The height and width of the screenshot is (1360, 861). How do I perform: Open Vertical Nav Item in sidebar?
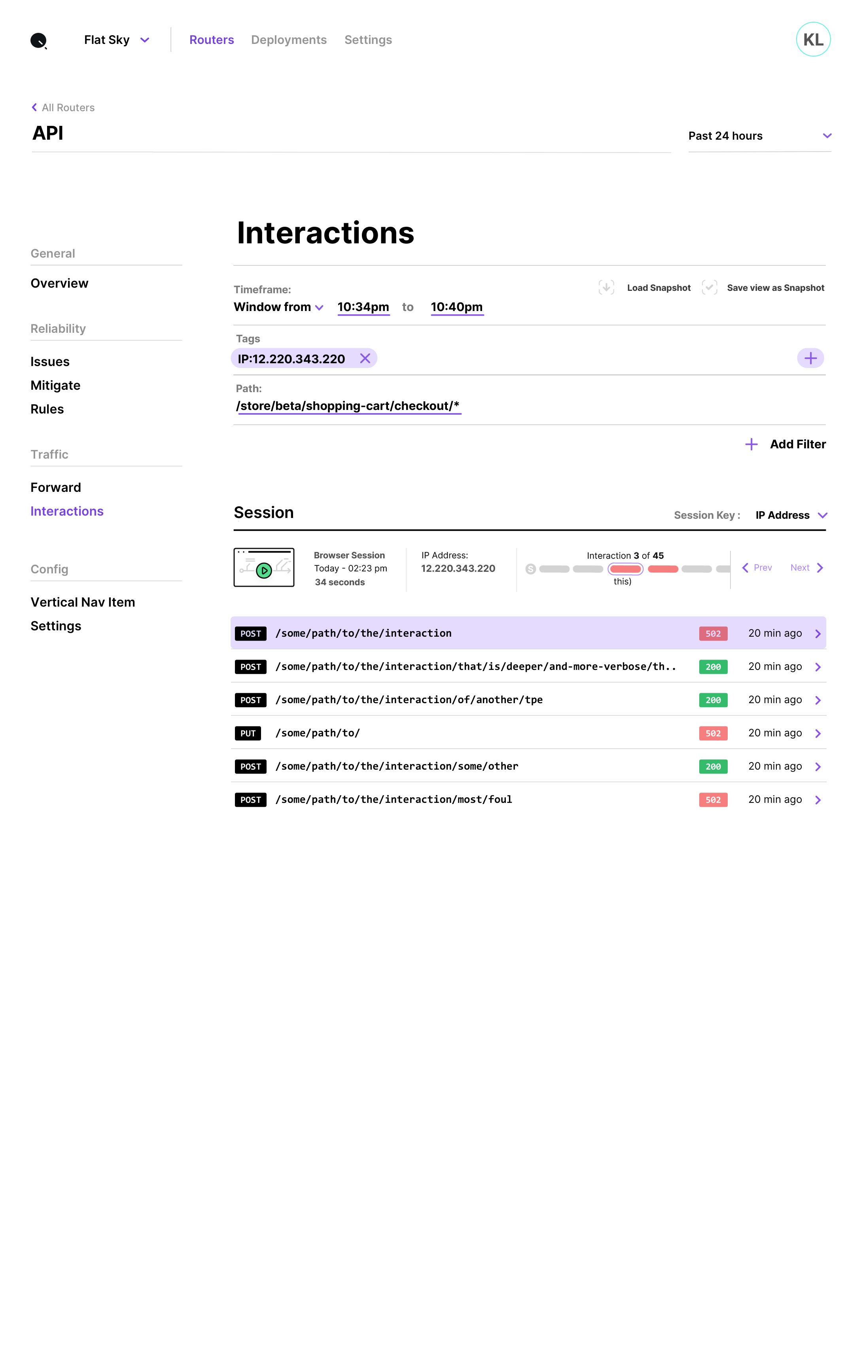point(83,603)
